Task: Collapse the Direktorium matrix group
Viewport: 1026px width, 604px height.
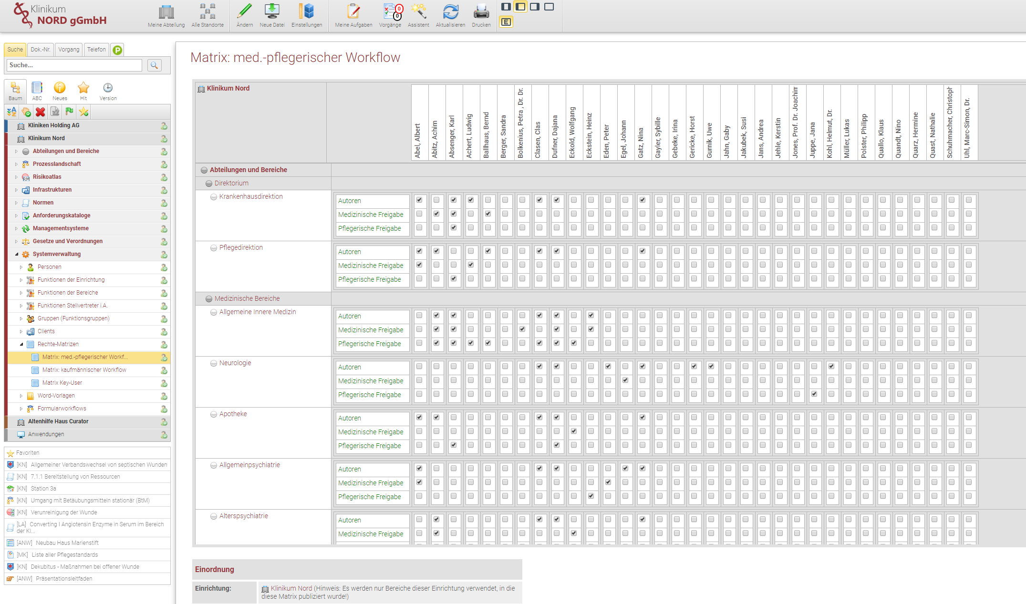Action: [209, 184]
